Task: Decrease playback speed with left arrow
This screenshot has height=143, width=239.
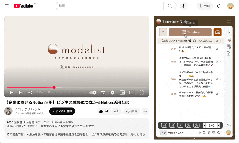Action: coord(204,125)
